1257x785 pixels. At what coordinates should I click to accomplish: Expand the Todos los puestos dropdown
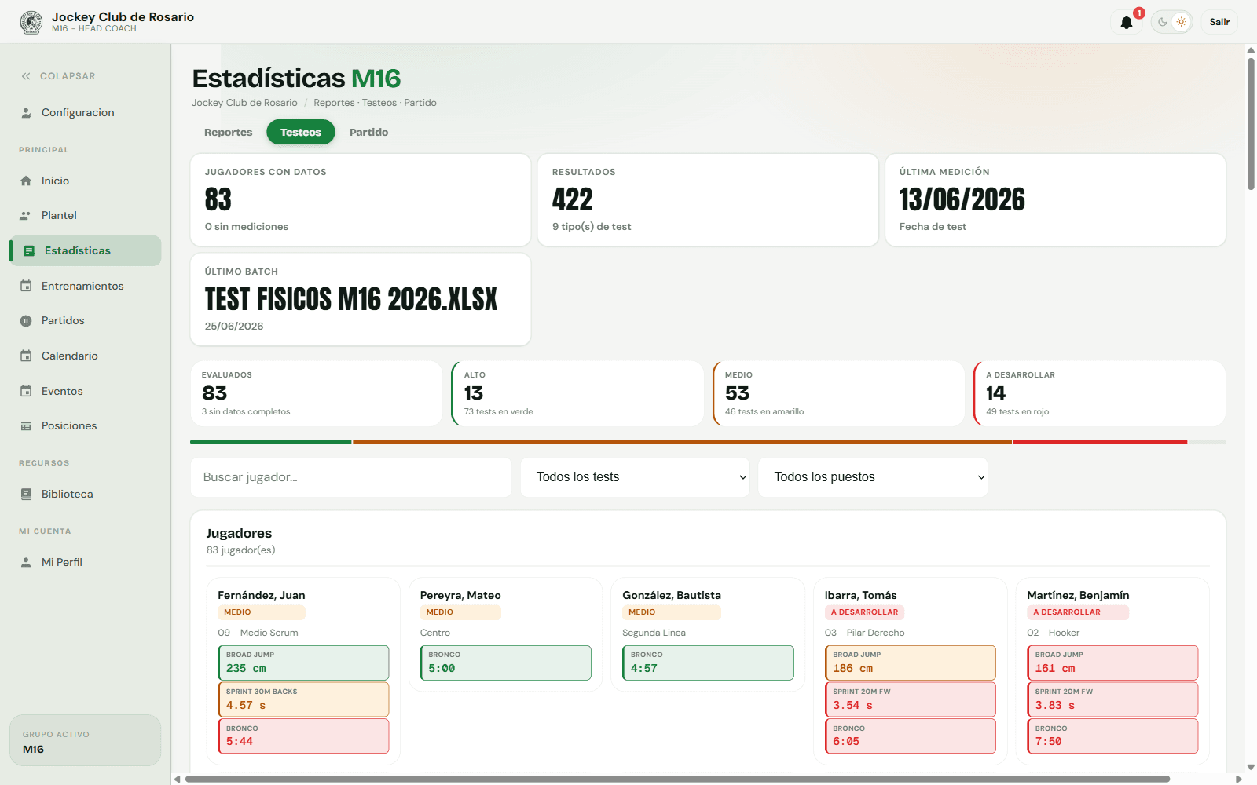[x=873, y=477]
